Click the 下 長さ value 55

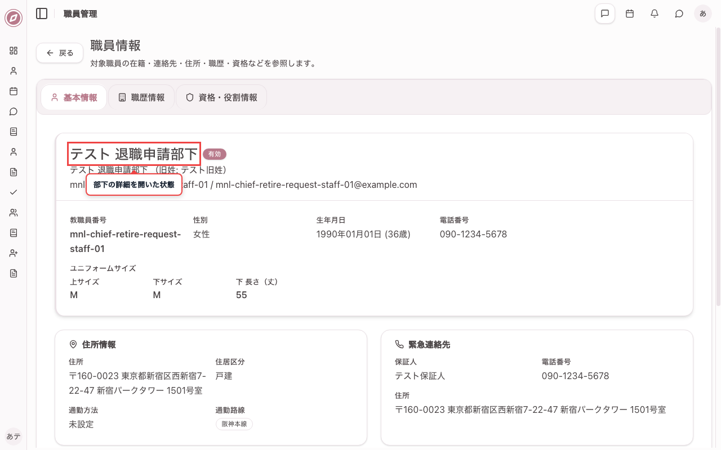click(242, 295)
